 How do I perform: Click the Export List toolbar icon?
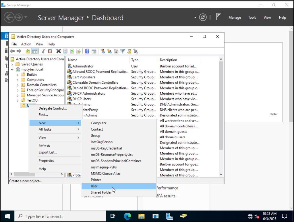coord(79,51)
